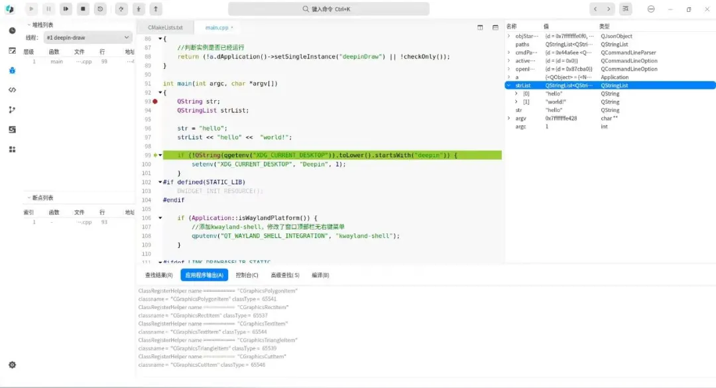Open the code sidebar icon
Image resolution: width=716 pixels, height=388 pixels.
click(13, 90)
